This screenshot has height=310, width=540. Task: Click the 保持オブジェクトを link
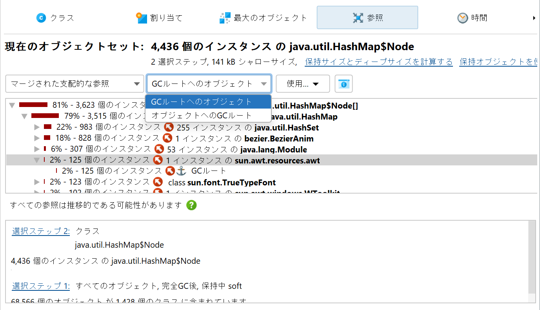[x=498, y=62]
